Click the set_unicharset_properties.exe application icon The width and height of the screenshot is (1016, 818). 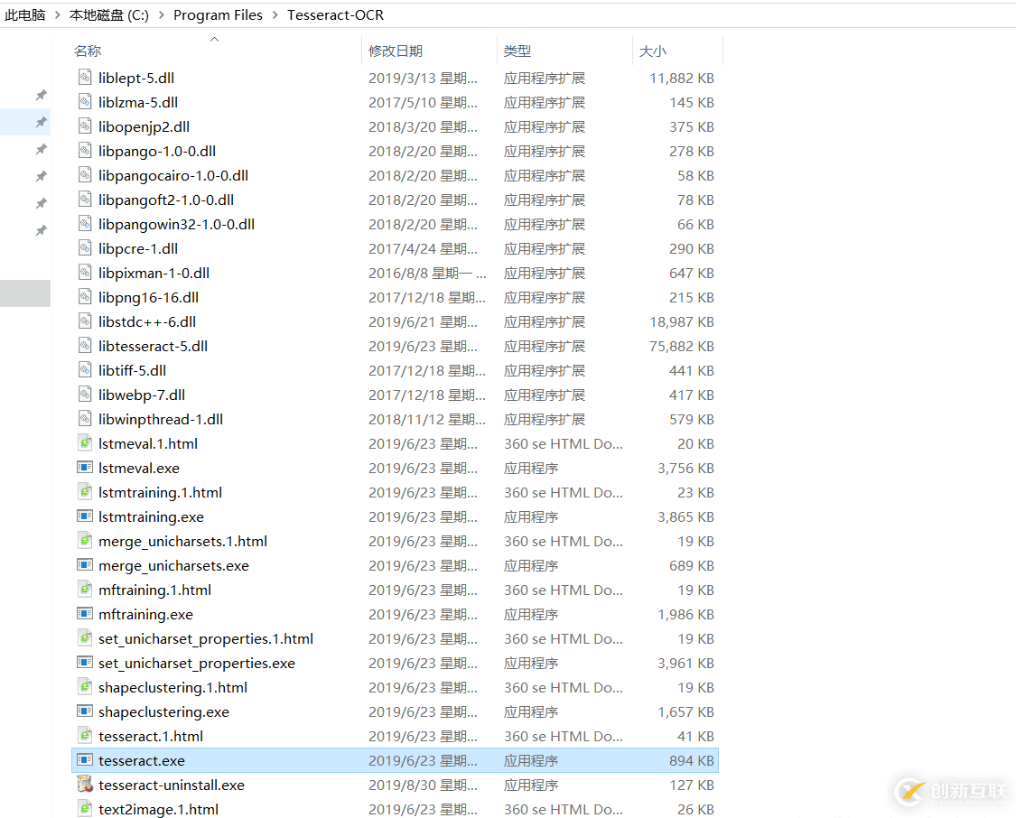[85, 663]
